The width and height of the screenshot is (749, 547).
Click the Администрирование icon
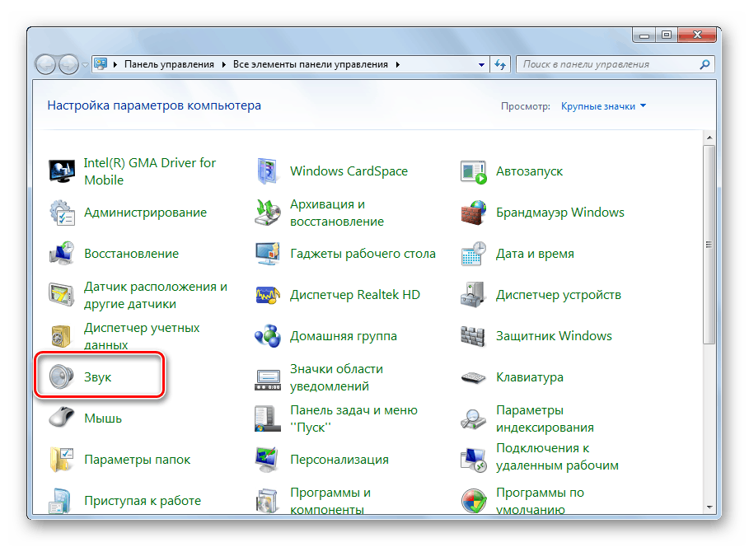click(x=62, y=213)
